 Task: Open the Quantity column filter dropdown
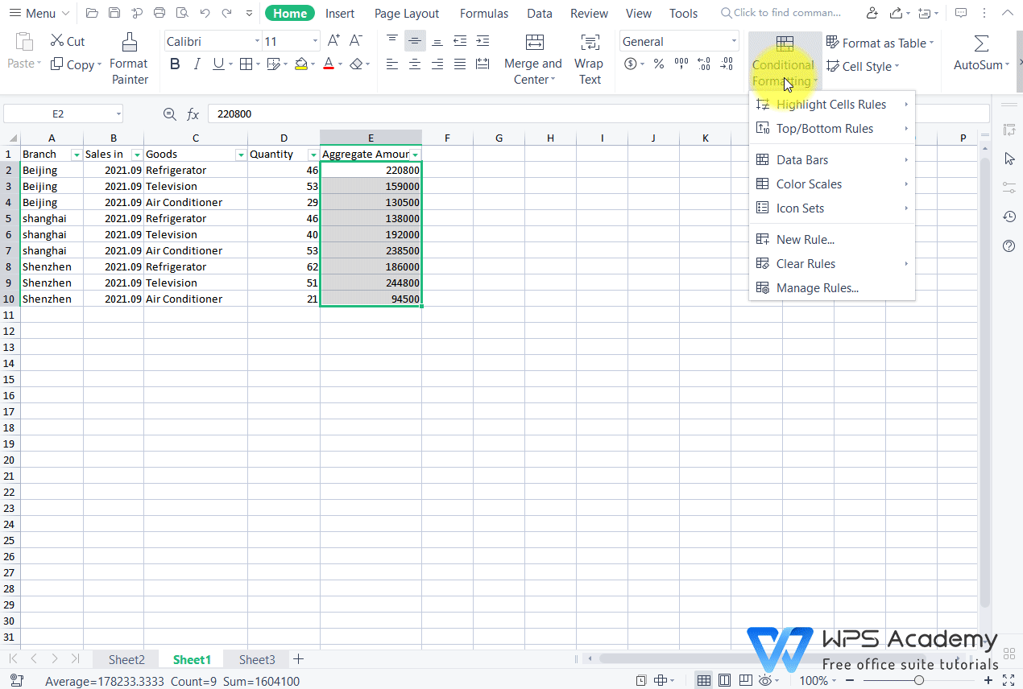313,155
